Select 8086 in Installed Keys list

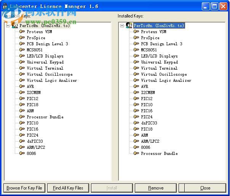point(145,147)
